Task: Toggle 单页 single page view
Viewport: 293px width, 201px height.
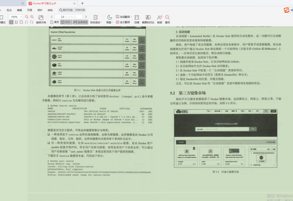Action: click(55, 22)
